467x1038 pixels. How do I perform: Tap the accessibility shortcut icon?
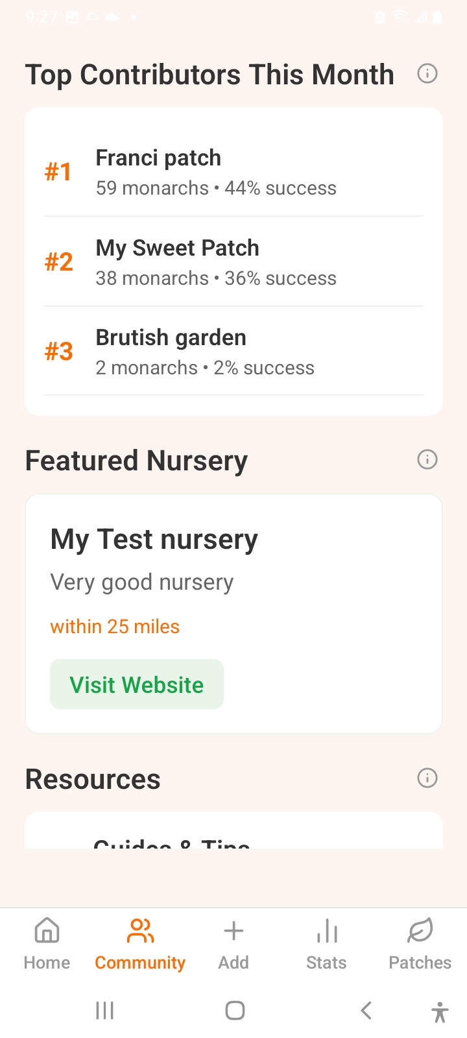click(439, 1011)
